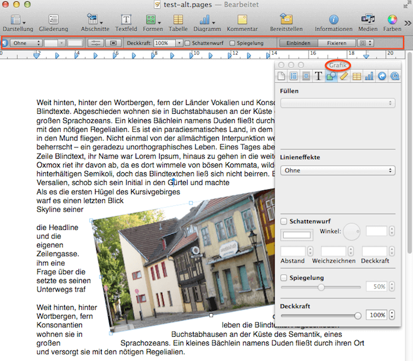This screenshot has width=413, height=361.
Task: Enable Spiegelung checkbox in inspector panel
Action: [284, 278]
